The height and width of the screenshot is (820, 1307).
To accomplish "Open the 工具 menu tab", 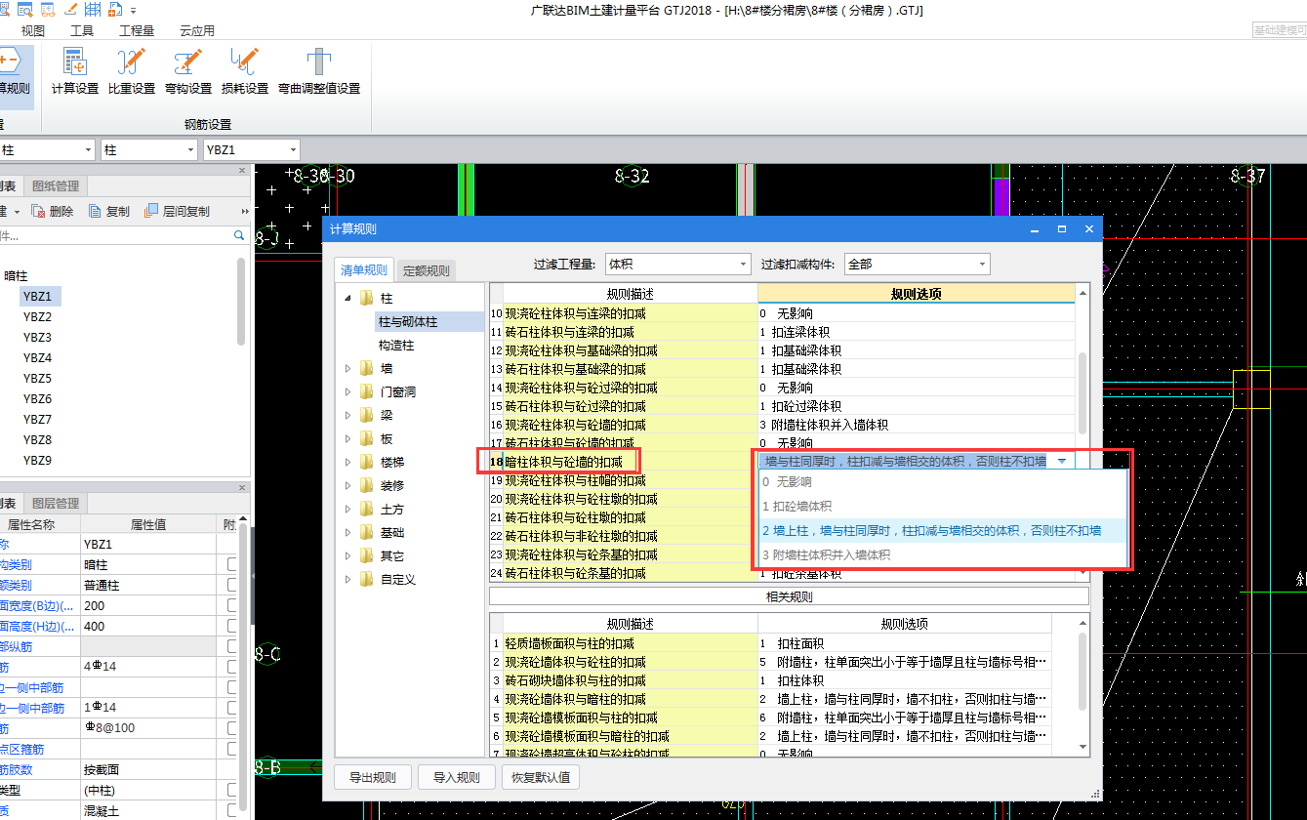I will tap(82, 30).
